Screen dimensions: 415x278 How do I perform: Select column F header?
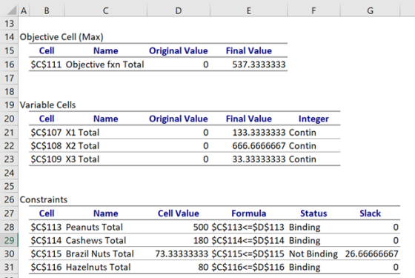click(313, 10)
